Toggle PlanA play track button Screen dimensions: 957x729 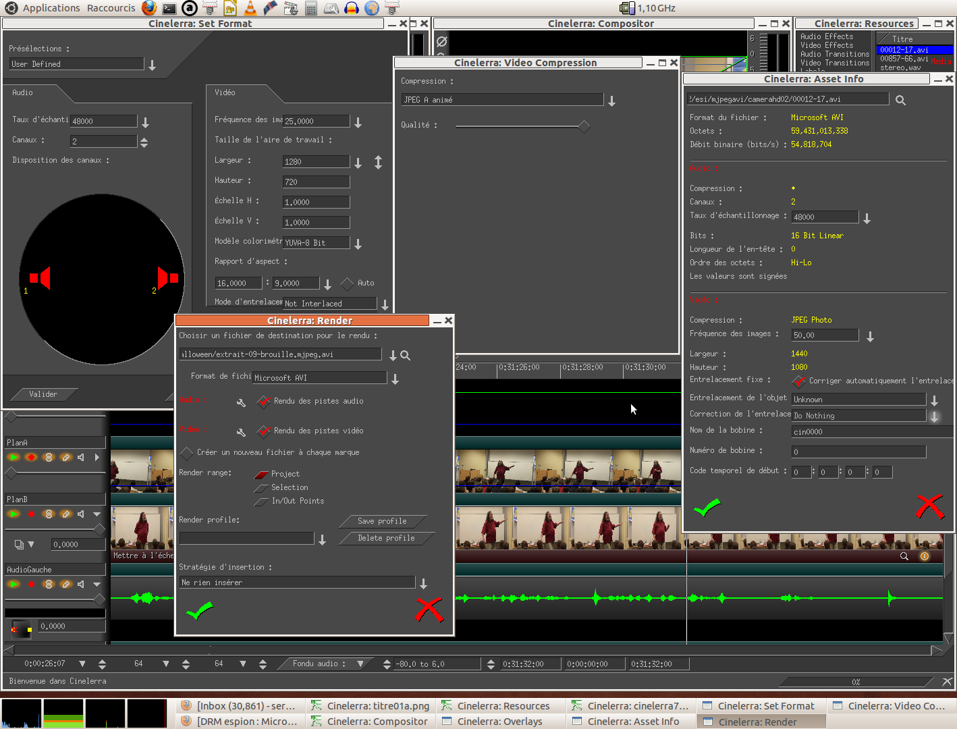13,457
